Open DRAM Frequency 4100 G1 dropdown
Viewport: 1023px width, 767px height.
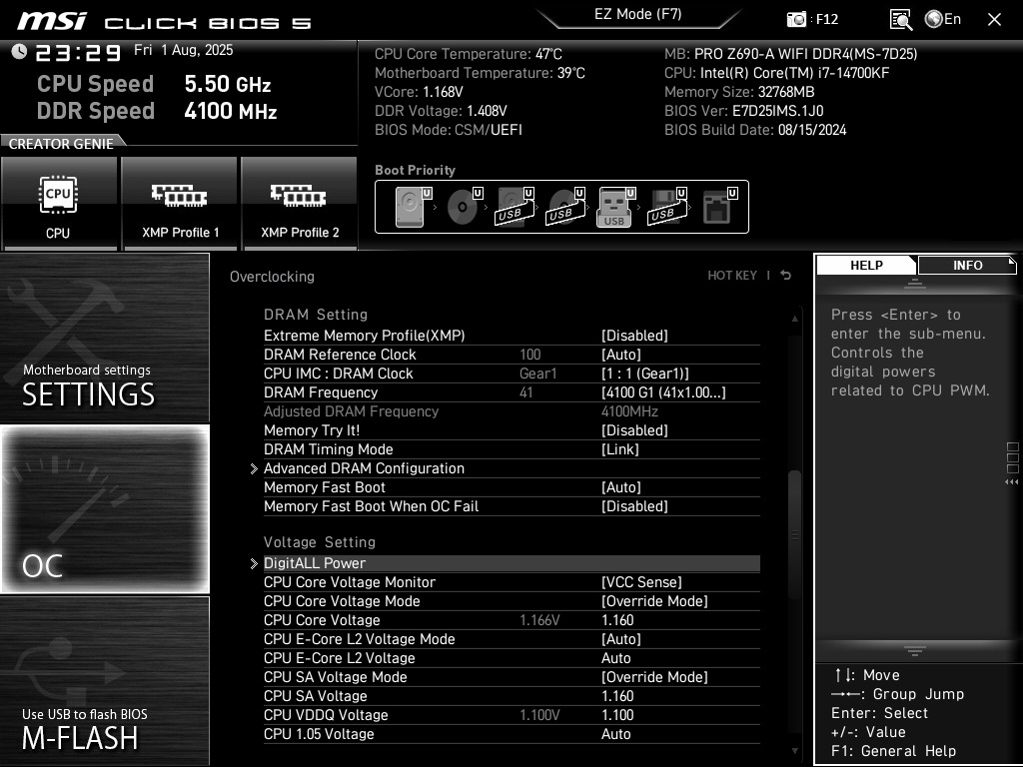[x=663, y=391]
